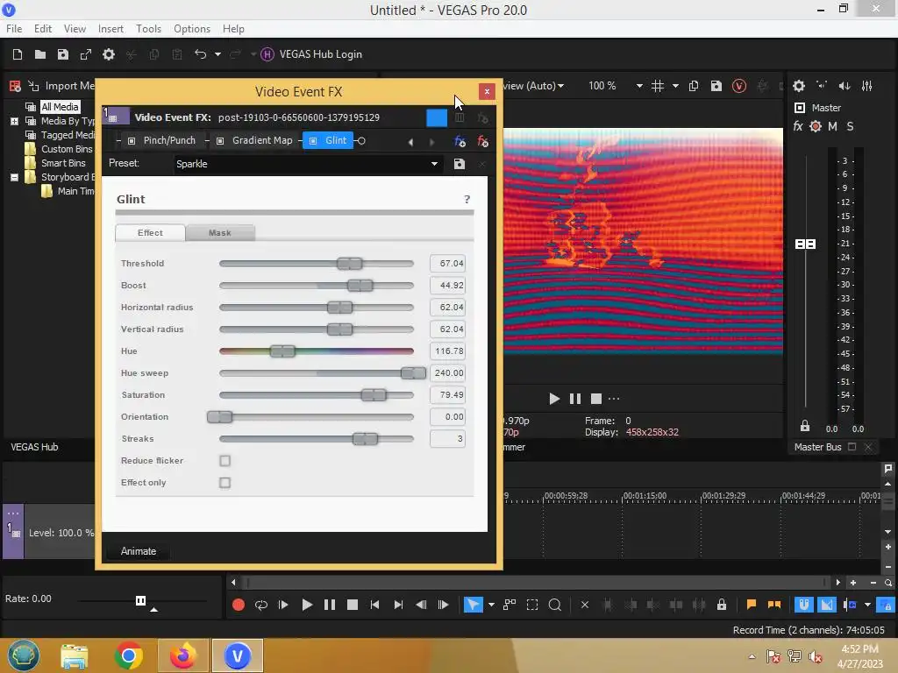Open the overlays dropdown arrow beside grid
The height and width of the screenshot is (673, 898).
pyautogui.click(x=676, y=86)
